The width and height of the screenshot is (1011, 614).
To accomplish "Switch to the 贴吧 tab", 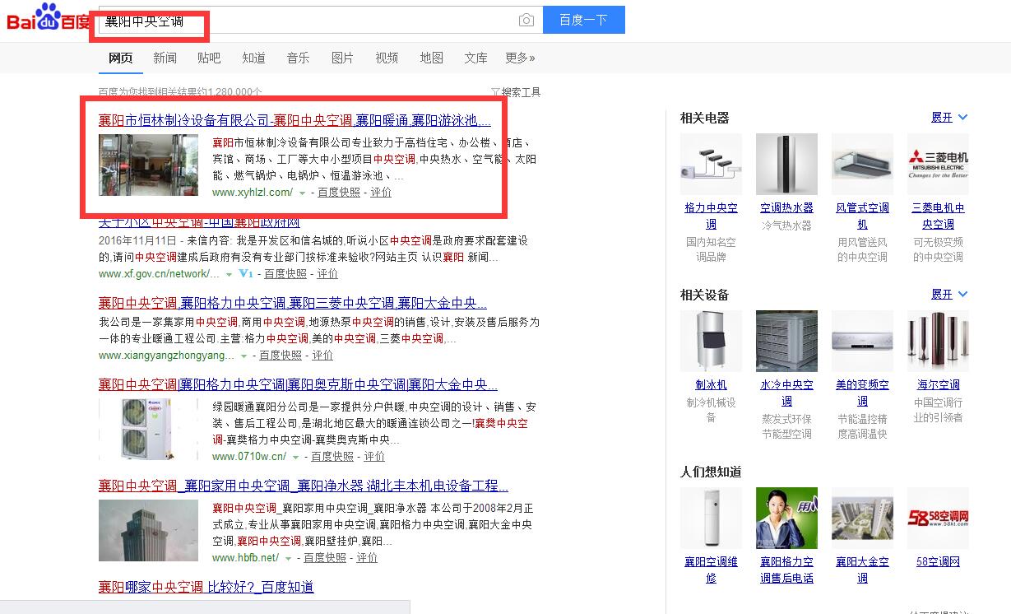I will point(209,58).
